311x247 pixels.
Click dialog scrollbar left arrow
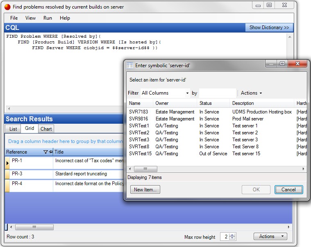click(x=130, y=169)
